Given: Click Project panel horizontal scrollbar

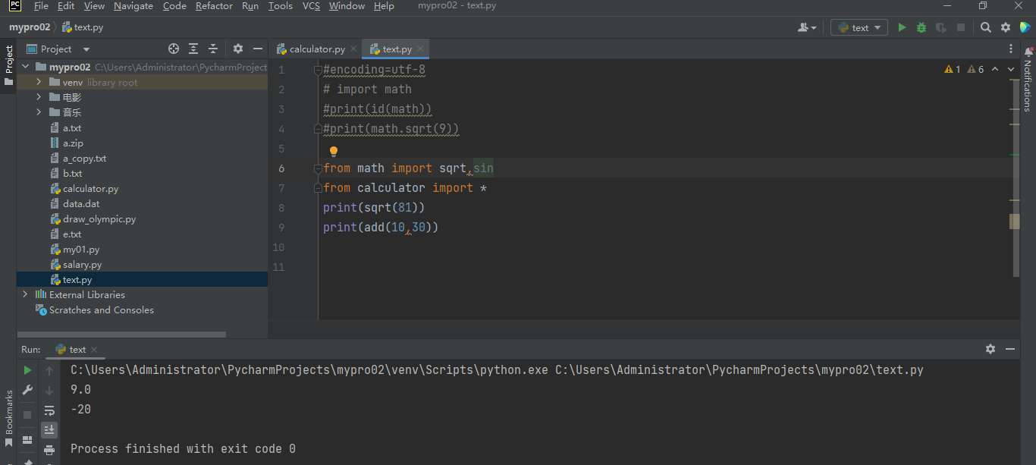Looking at the screenshot, I should click(121, 335).
